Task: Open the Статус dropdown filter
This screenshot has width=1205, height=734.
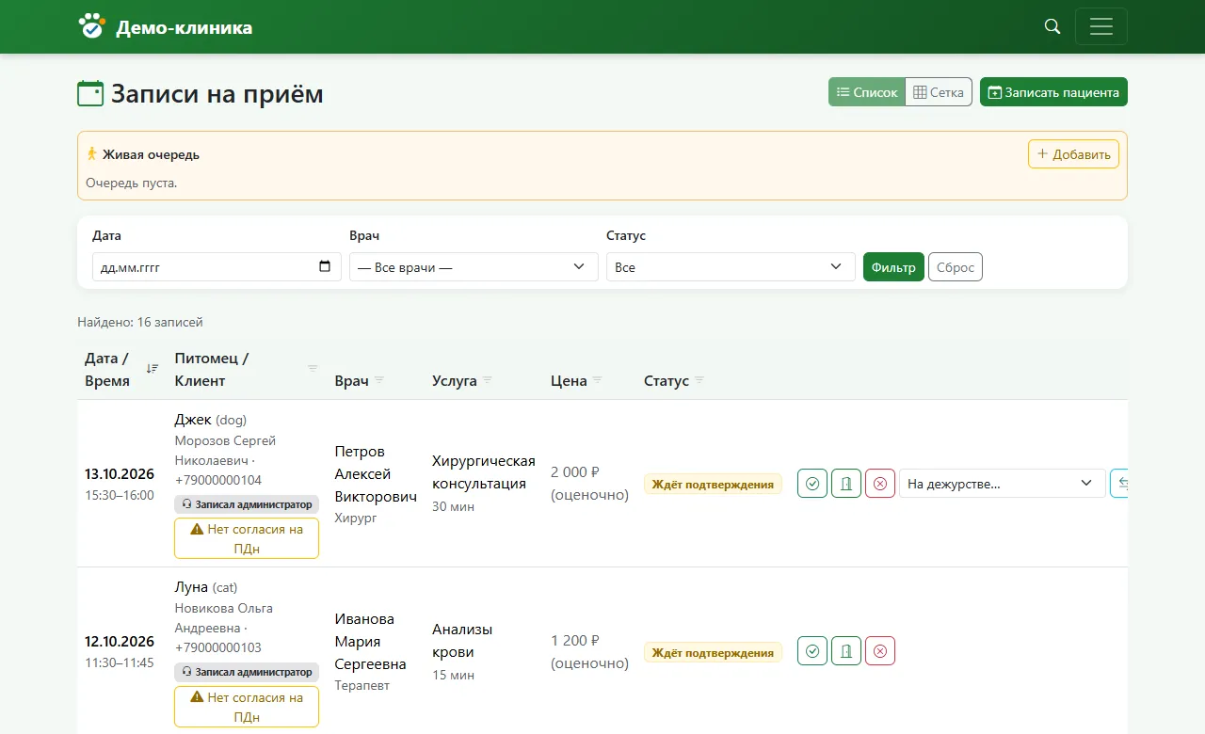Action: click(731, 267)
